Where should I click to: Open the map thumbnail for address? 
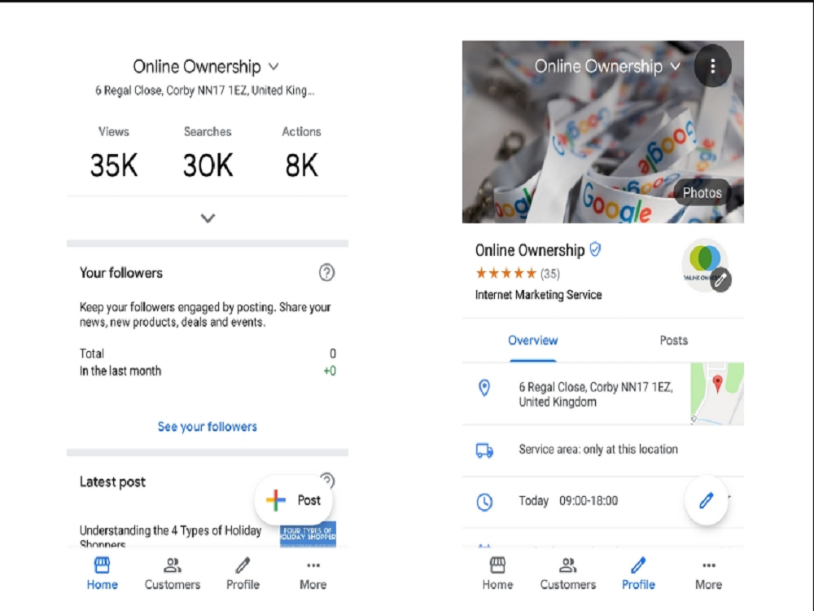(717, 393)
